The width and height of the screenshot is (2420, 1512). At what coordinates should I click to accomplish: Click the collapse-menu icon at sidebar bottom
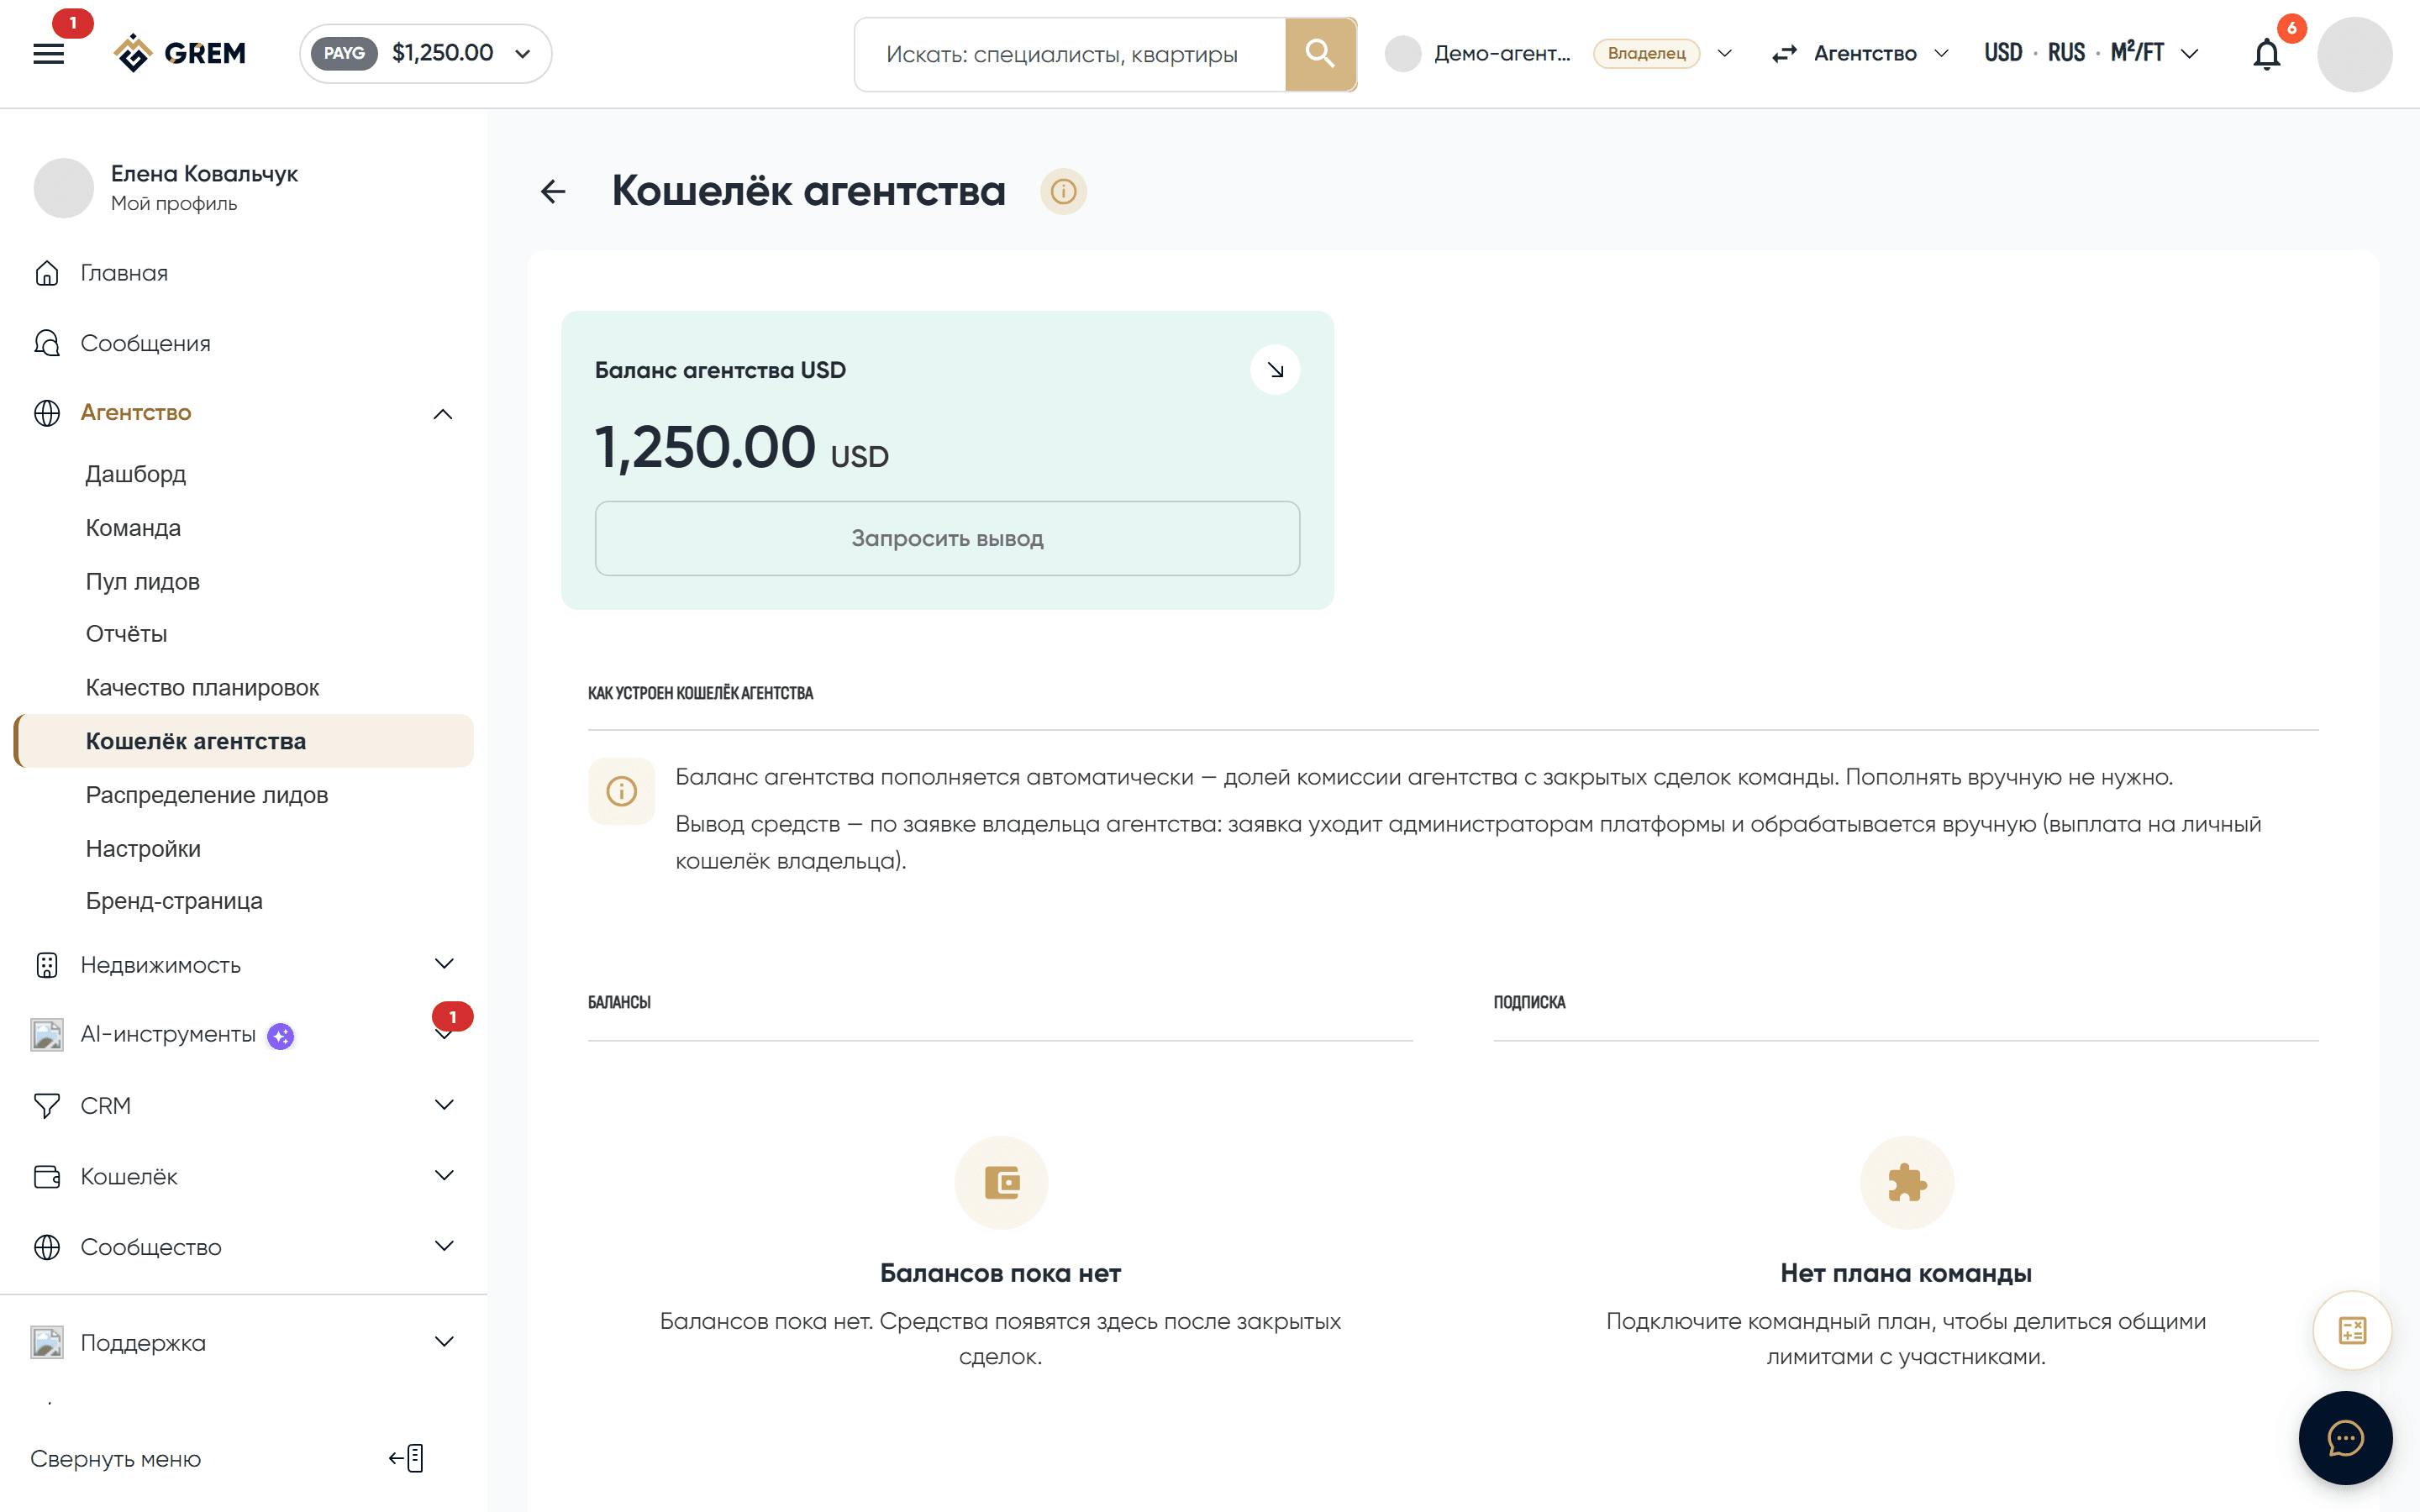pyautogui.click(x=406, y=1458)
